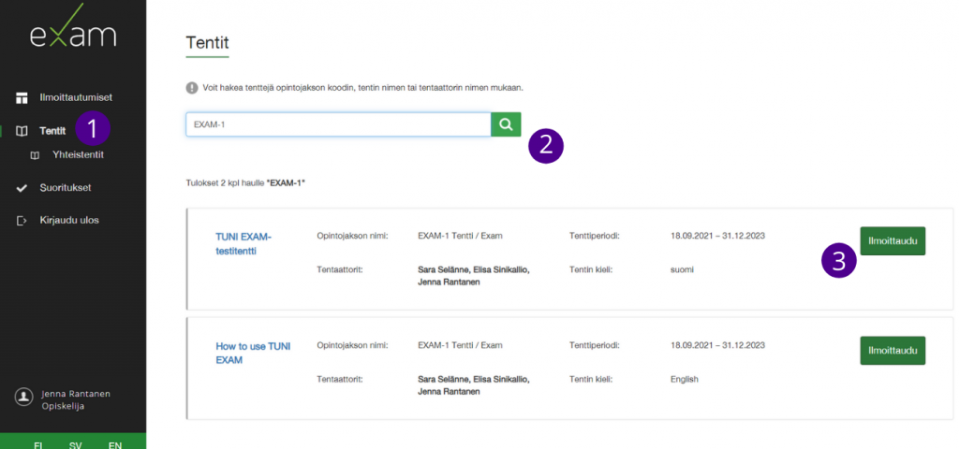Viewport: 959px width, 449px height.
Task: Select Yhteistentit in the sidebar menu
Action: (78, 154)
